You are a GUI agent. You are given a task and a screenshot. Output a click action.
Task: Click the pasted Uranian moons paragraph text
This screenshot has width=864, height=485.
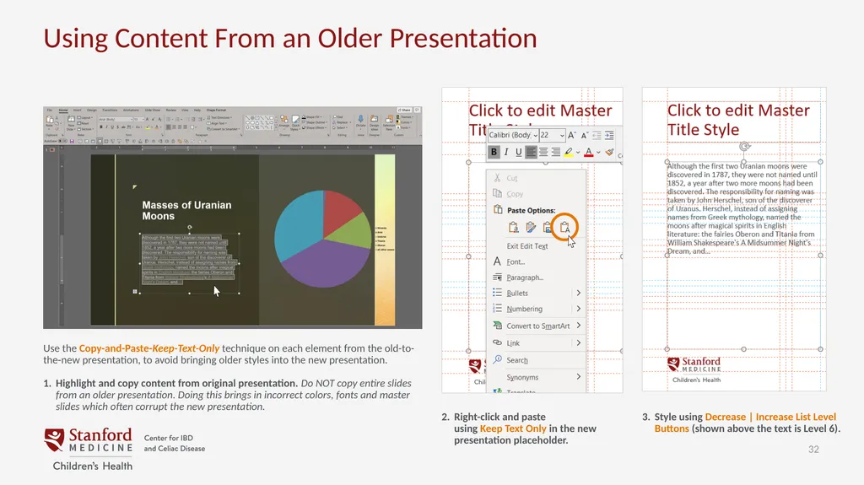(742, 208)
